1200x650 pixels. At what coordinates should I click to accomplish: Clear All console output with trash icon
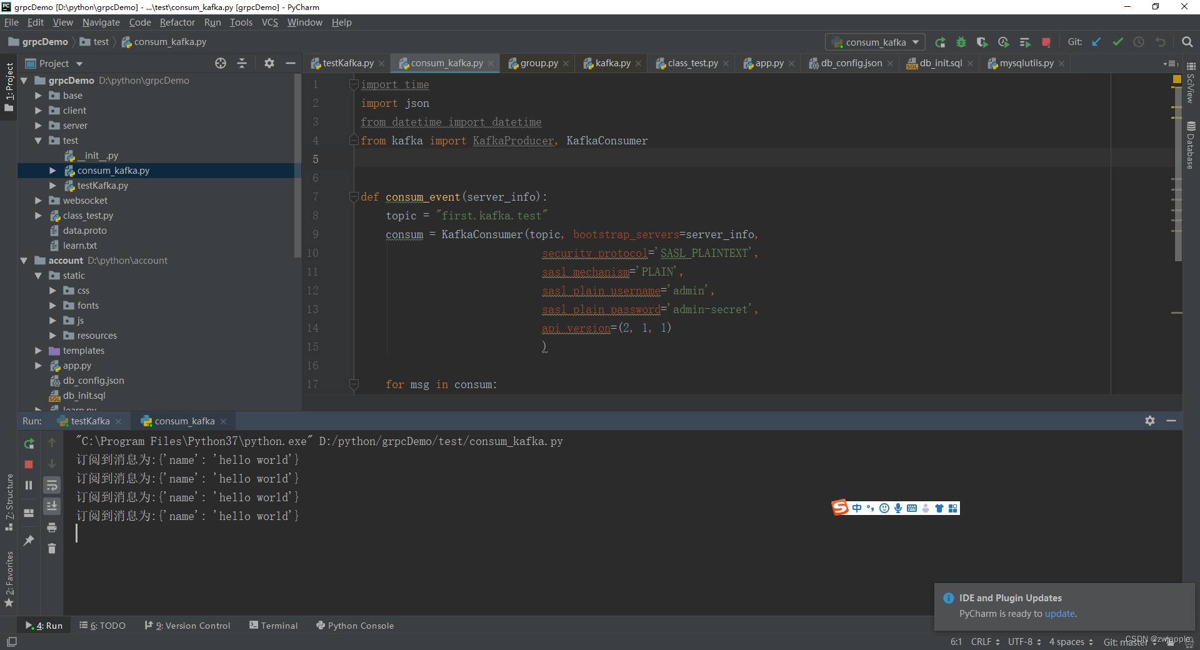(52, 549)
